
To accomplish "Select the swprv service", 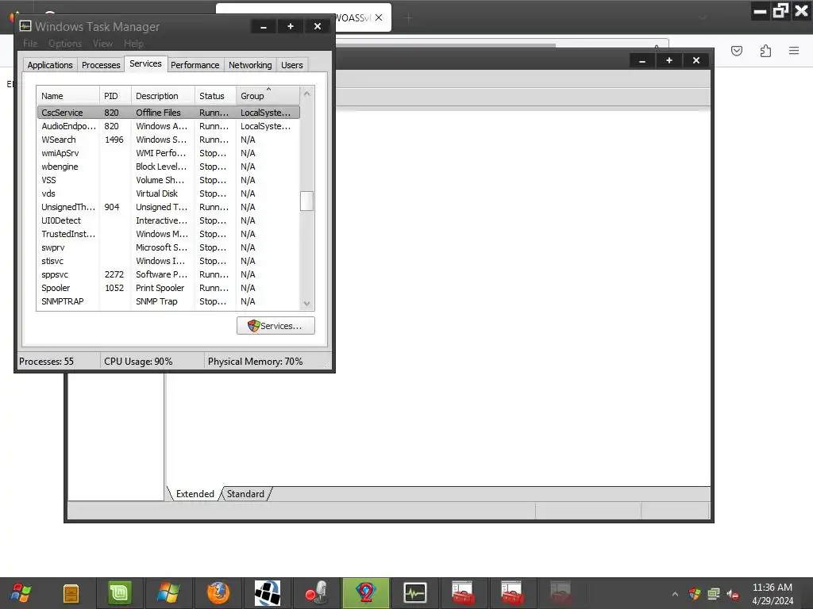I will [168, 247].
